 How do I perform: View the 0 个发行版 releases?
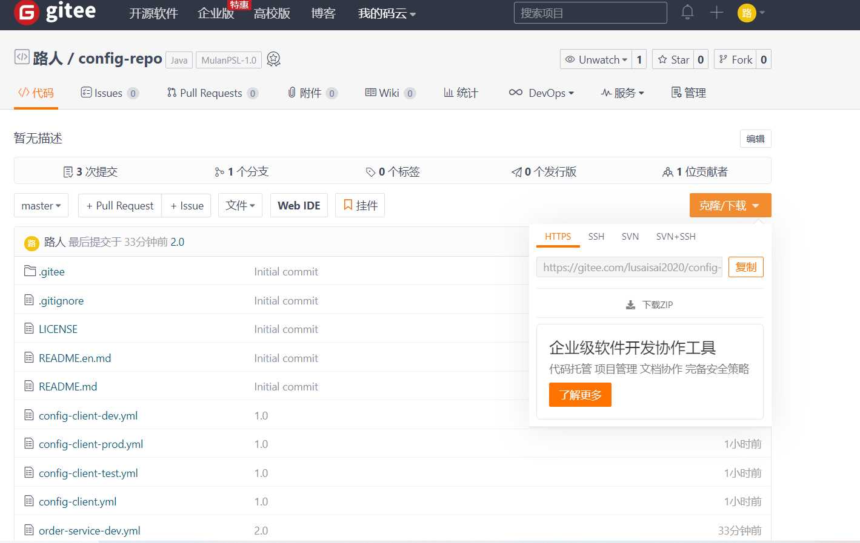tap(544, 172)
